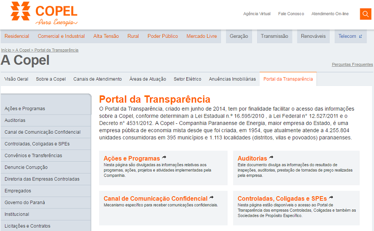374x231 pixels.
Task: Open Mercado Livre section
Action: point(201,36)
